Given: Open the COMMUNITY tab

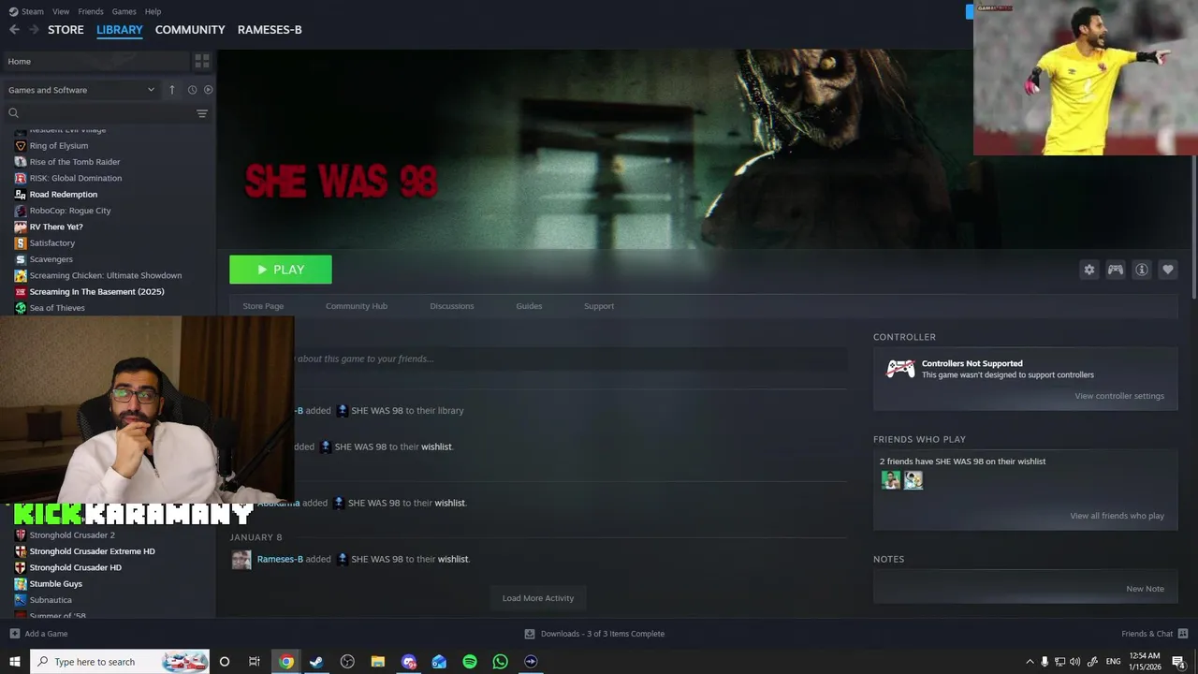Looking at the screenshot, I should (190, 30).
